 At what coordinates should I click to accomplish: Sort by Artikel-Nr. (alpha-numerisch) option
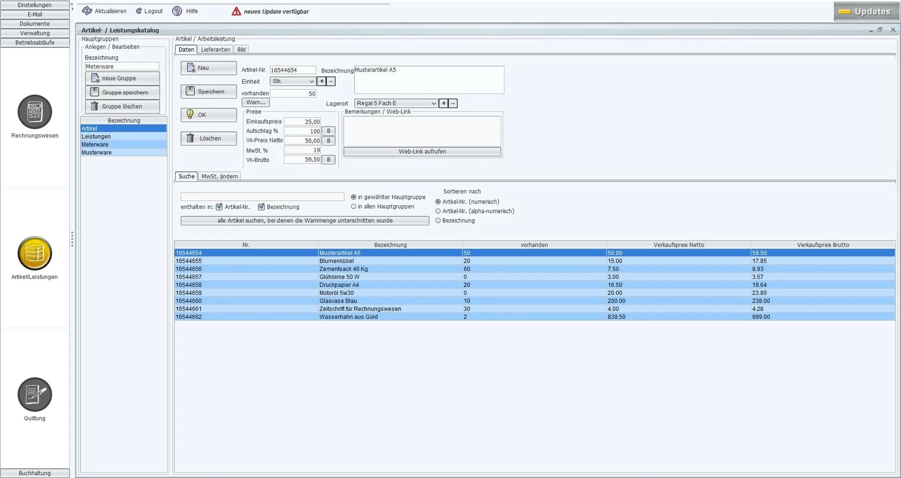(x=438, y=211)
